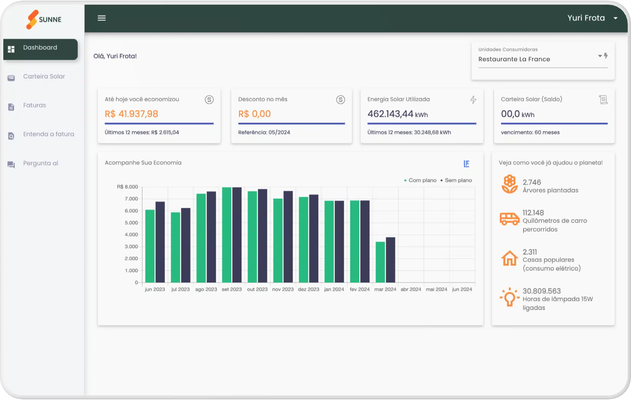Toggle the Sem plano legend series

click(456, 180)
